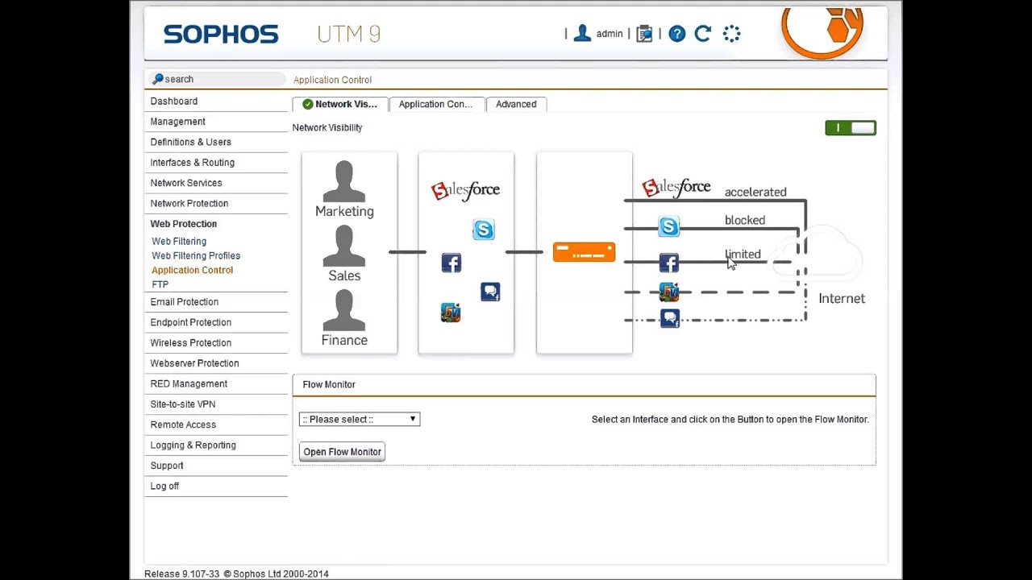Click the accelerated Salesforce logo
Screen dimensions: 1032x580
tap(676, 188)
